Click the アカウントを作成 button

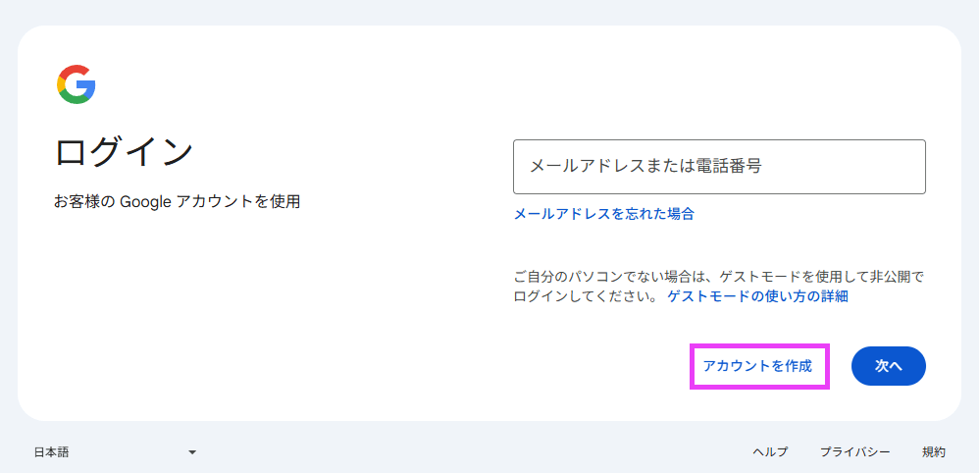(757, 365)
